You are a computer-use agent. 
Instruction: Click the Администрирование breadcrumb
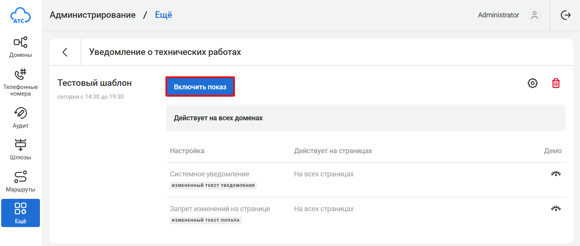click(93, 15)
